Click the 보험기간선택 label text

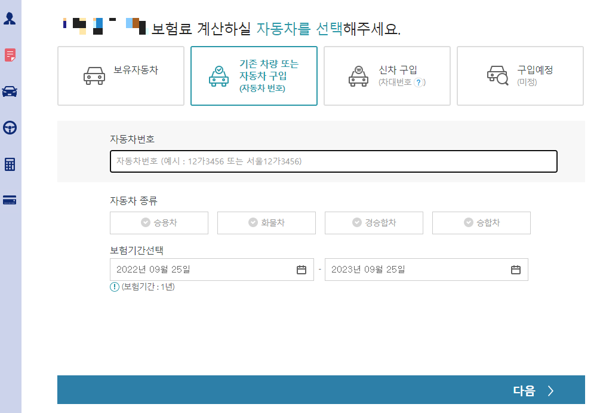pos(137,250)
